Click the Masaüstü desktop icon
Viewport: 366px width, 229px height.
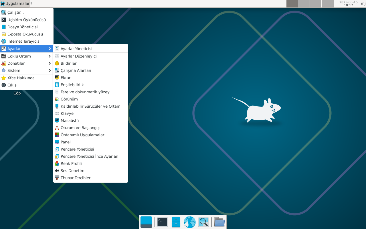[x=57, y=121]
